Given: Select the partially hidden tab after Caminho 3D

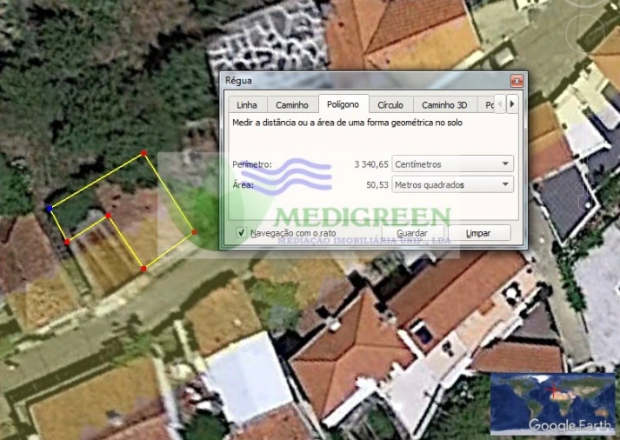Looking at the screenshot, I should click(490, 105).
